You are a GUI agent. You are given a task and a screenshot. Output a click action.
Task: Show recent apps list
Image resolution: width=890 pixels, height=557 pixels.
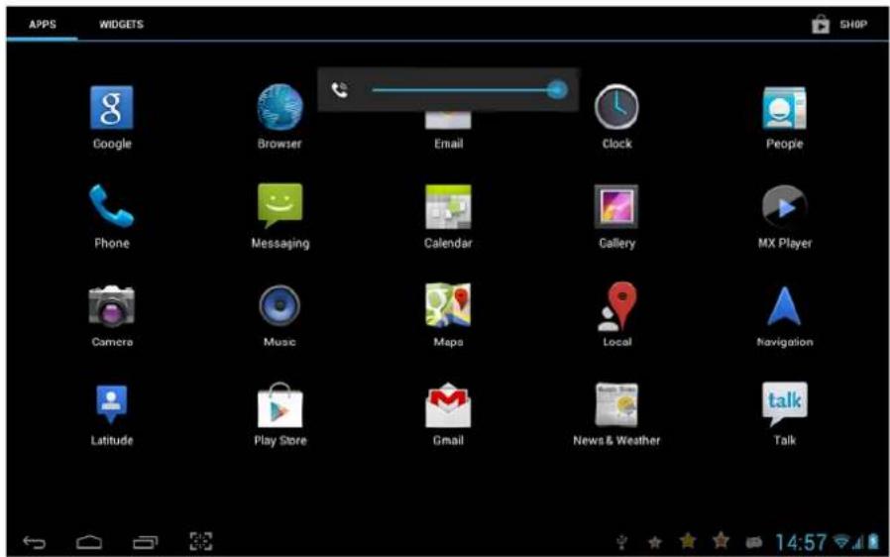click(x=146, y=543)
